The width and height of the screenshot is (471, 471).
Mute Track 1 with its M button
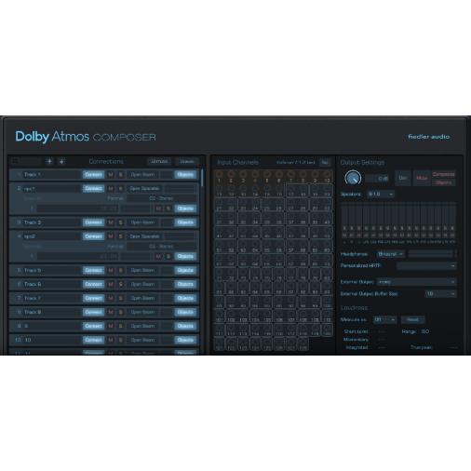point(111,175)
